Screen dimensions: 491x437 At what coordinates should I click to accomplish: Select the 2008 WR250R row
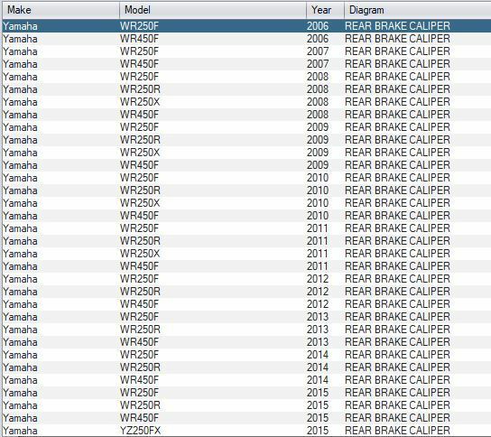[246, 89]
